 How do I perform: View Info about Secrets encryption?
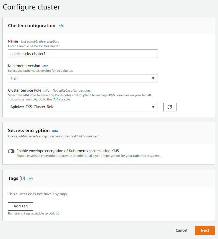tap(55, 131)
